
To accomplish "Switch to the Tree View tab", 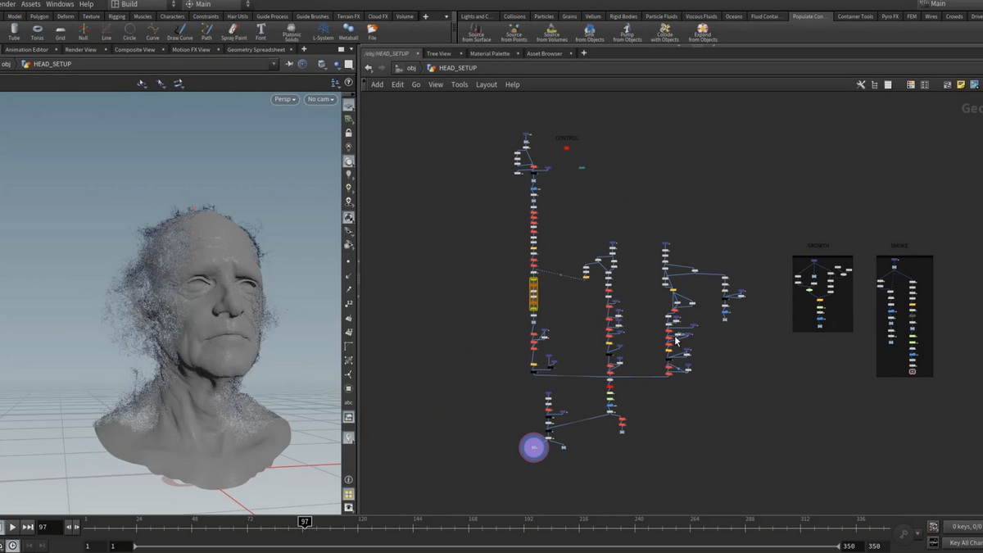I will (439, 53).
